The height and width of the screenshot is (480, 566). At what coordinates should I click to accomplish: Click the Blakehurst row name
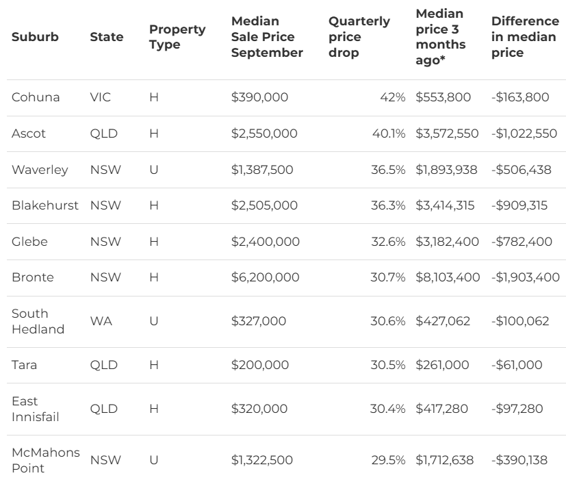pos(44,205)
